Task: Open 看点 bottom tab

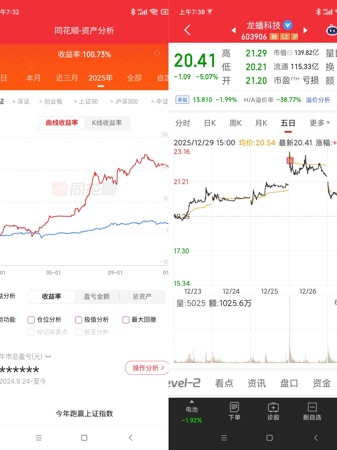Action: pyautogui.click(x=224, y=383)
